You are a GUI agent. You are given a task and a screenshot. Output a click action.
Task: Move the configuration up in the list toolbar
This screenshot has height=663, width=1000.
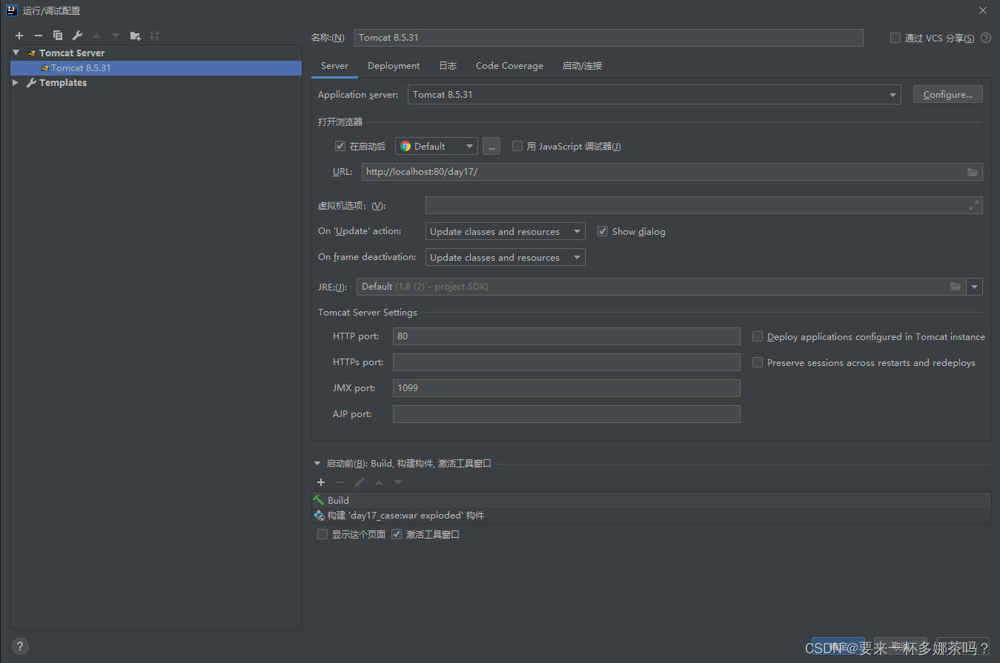point(96,36)
